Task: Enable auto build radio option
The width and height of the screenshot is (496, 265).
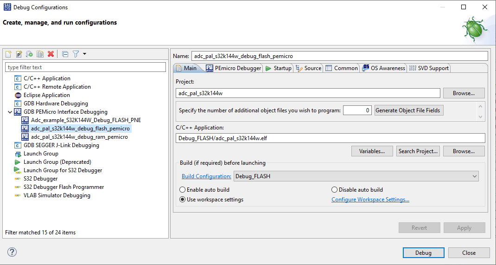Action: point(183,190)
